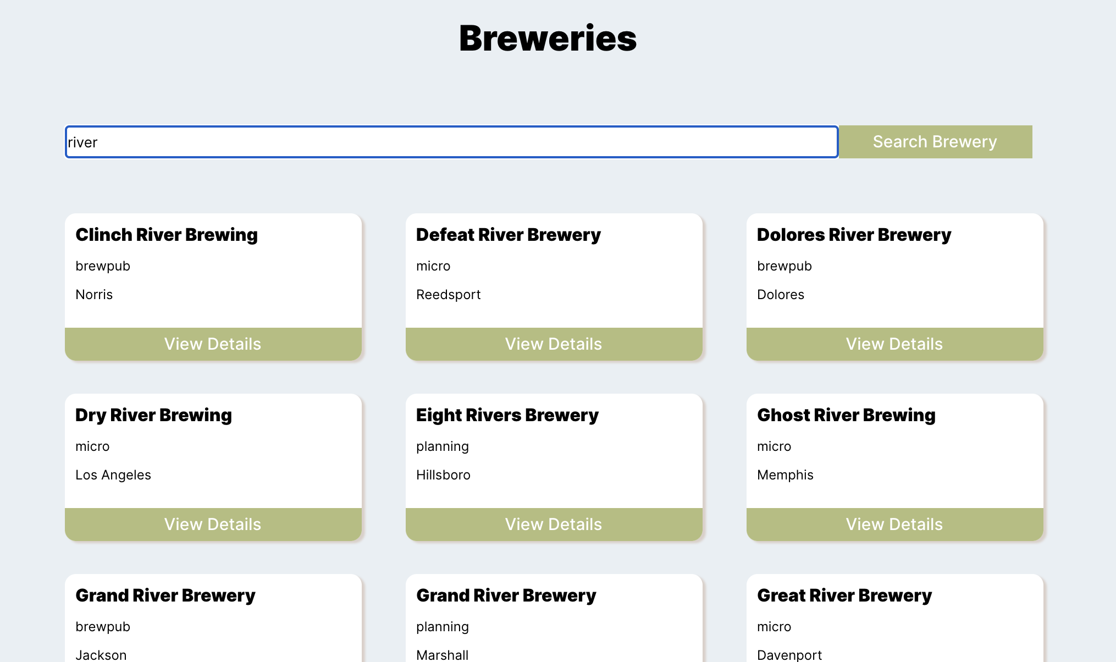Viewport: 1116px width, 662px height.
Task: View details for Clinch River Brewing
Action: pyautogui.click(x=213, y=344)
